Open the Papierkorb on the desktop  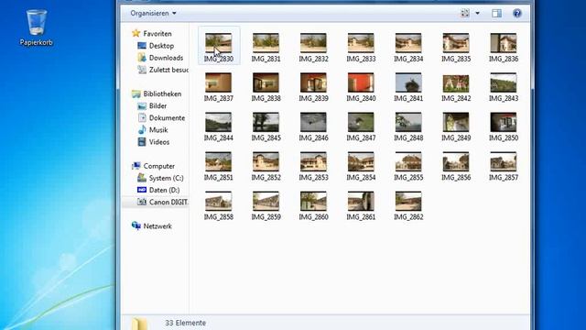[37, 27]
